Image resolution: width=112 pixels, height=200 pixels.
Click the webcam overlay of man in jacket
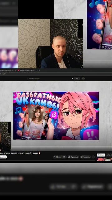[x=51, y=44]
